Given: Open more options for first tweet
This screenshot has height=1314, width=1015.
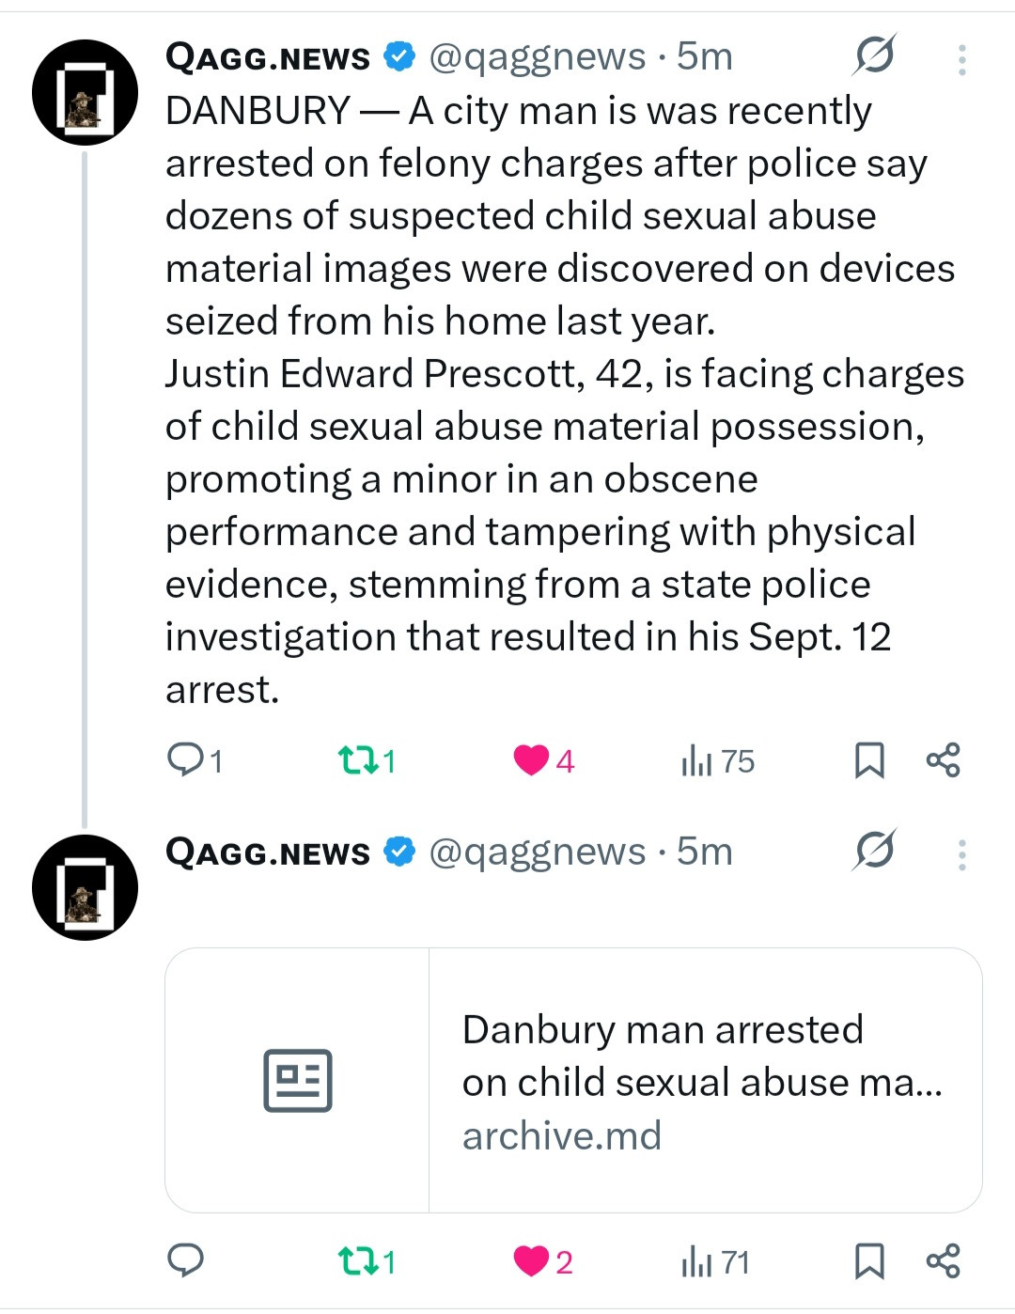Looking at the screenshot, I should (961, 59).
